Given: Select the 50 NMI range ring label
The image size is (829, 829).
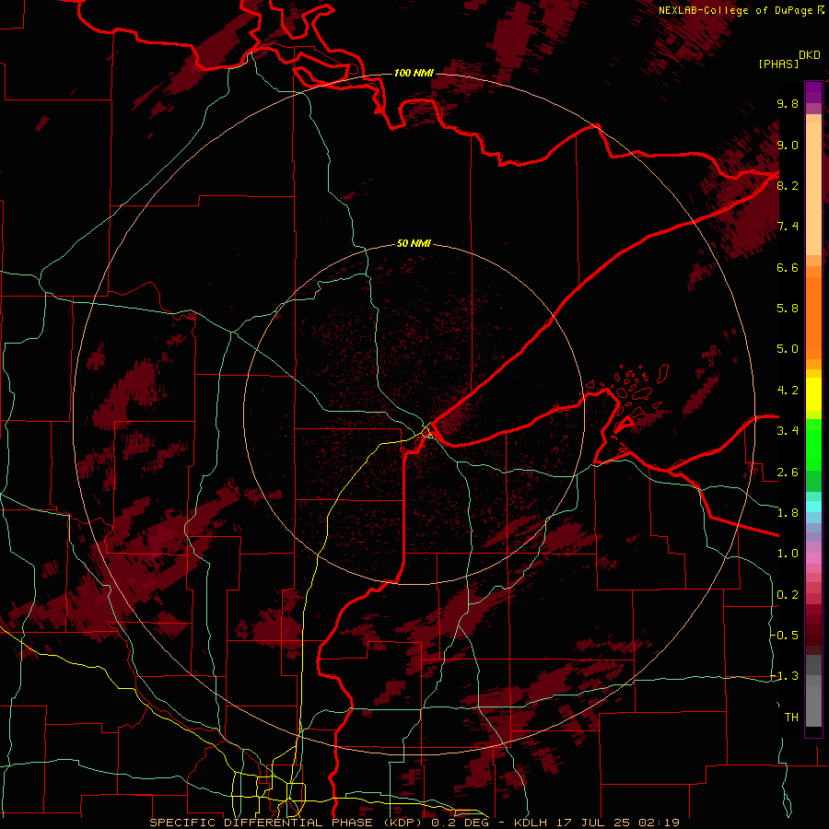Looking at the screenshot, I should (x=414, y=243).
